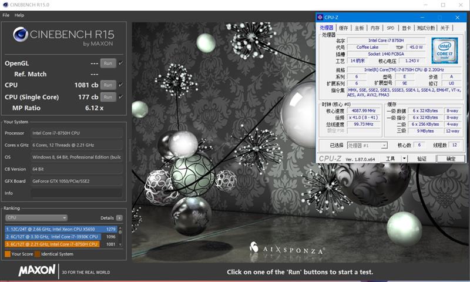This screenshot has height=282, width=470.
Task: Switch to the 内存 tab in CPU-Z
Action: click(375, 28)
